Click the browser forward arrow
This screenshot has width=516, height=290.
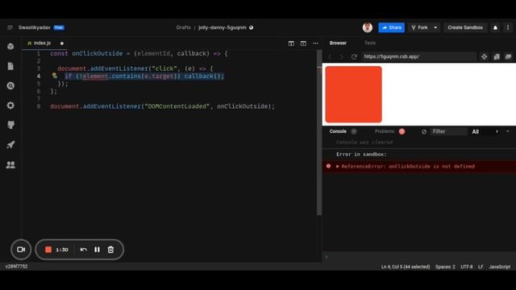(x=341, y=56)
